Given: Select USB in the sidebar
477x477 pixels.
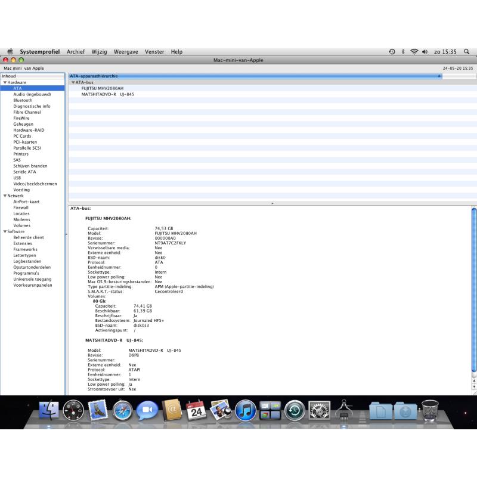Looking at the screenshot, I should click(17, 178).
